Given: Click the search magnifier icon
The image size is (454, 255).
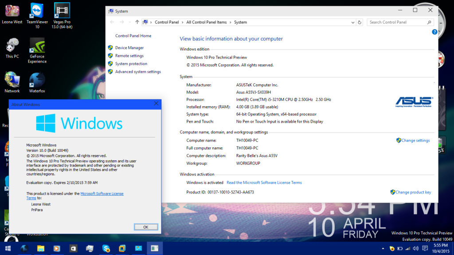Looking at the screenshot, I should pyautogui.click(x=429, y=22).
